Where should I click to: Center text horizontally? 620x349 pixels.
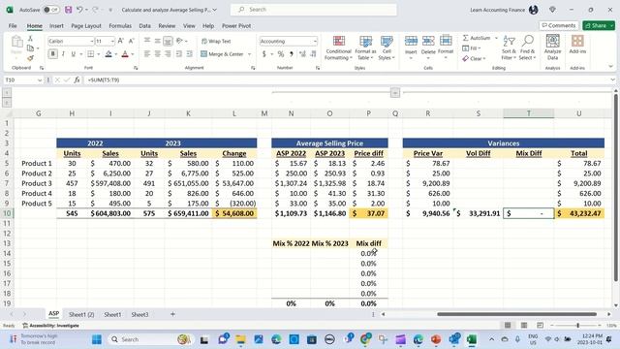click(157, 54)
